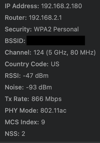This screenshot has height=143, width=100.
Task: Select the RSSI -47 dBm entry
Action: pos(27,76)
